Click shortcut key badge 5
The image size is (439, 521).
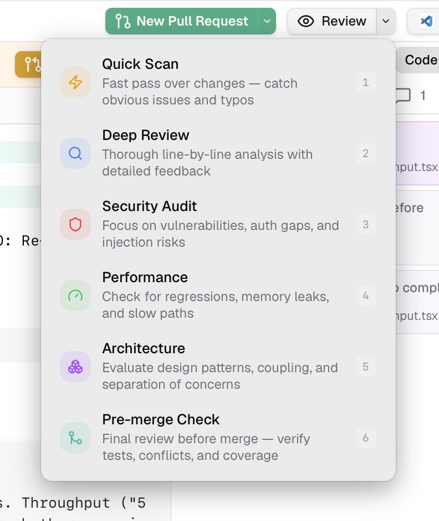(365, 367)
